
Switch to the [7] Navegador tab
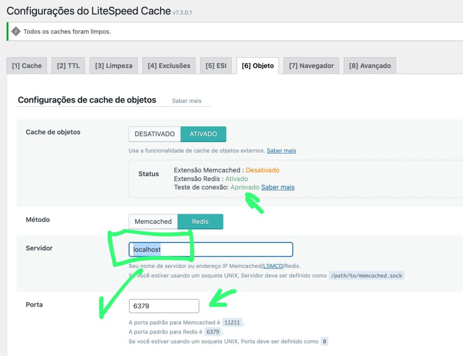(311, 66)
